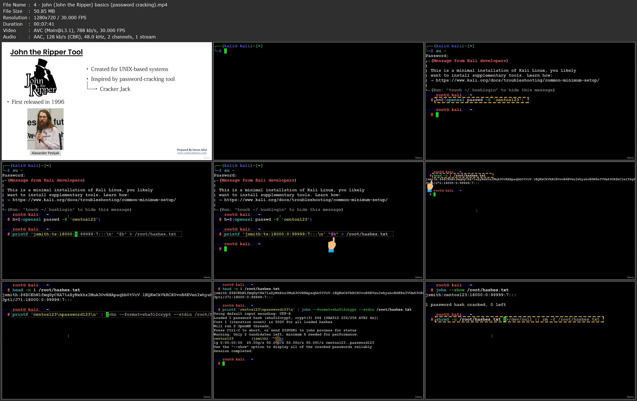This screenshot has width=637, height=401.
Task: Click the Alexander Peslyak photo thumbnail
Action: click(45, 130)
